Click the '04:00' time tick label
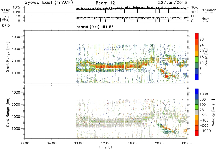 (51, 143)
